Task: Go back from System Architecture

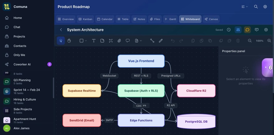Action: (61, 30)
